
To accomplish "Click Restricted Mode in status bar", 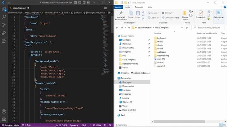I will coord(10,125).
